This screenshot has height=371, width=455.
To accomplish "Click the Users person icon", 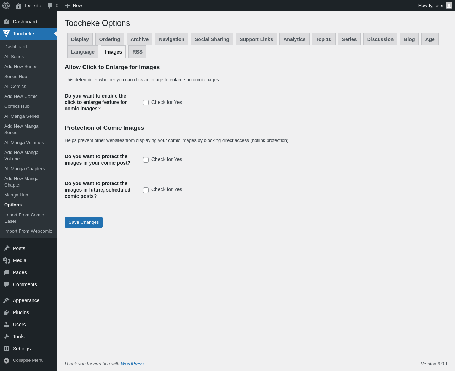I will pyautogui.click(x=6, y=325).
